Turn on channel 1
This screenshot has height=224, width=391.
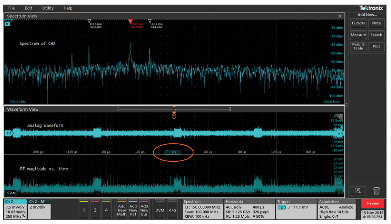84,209
